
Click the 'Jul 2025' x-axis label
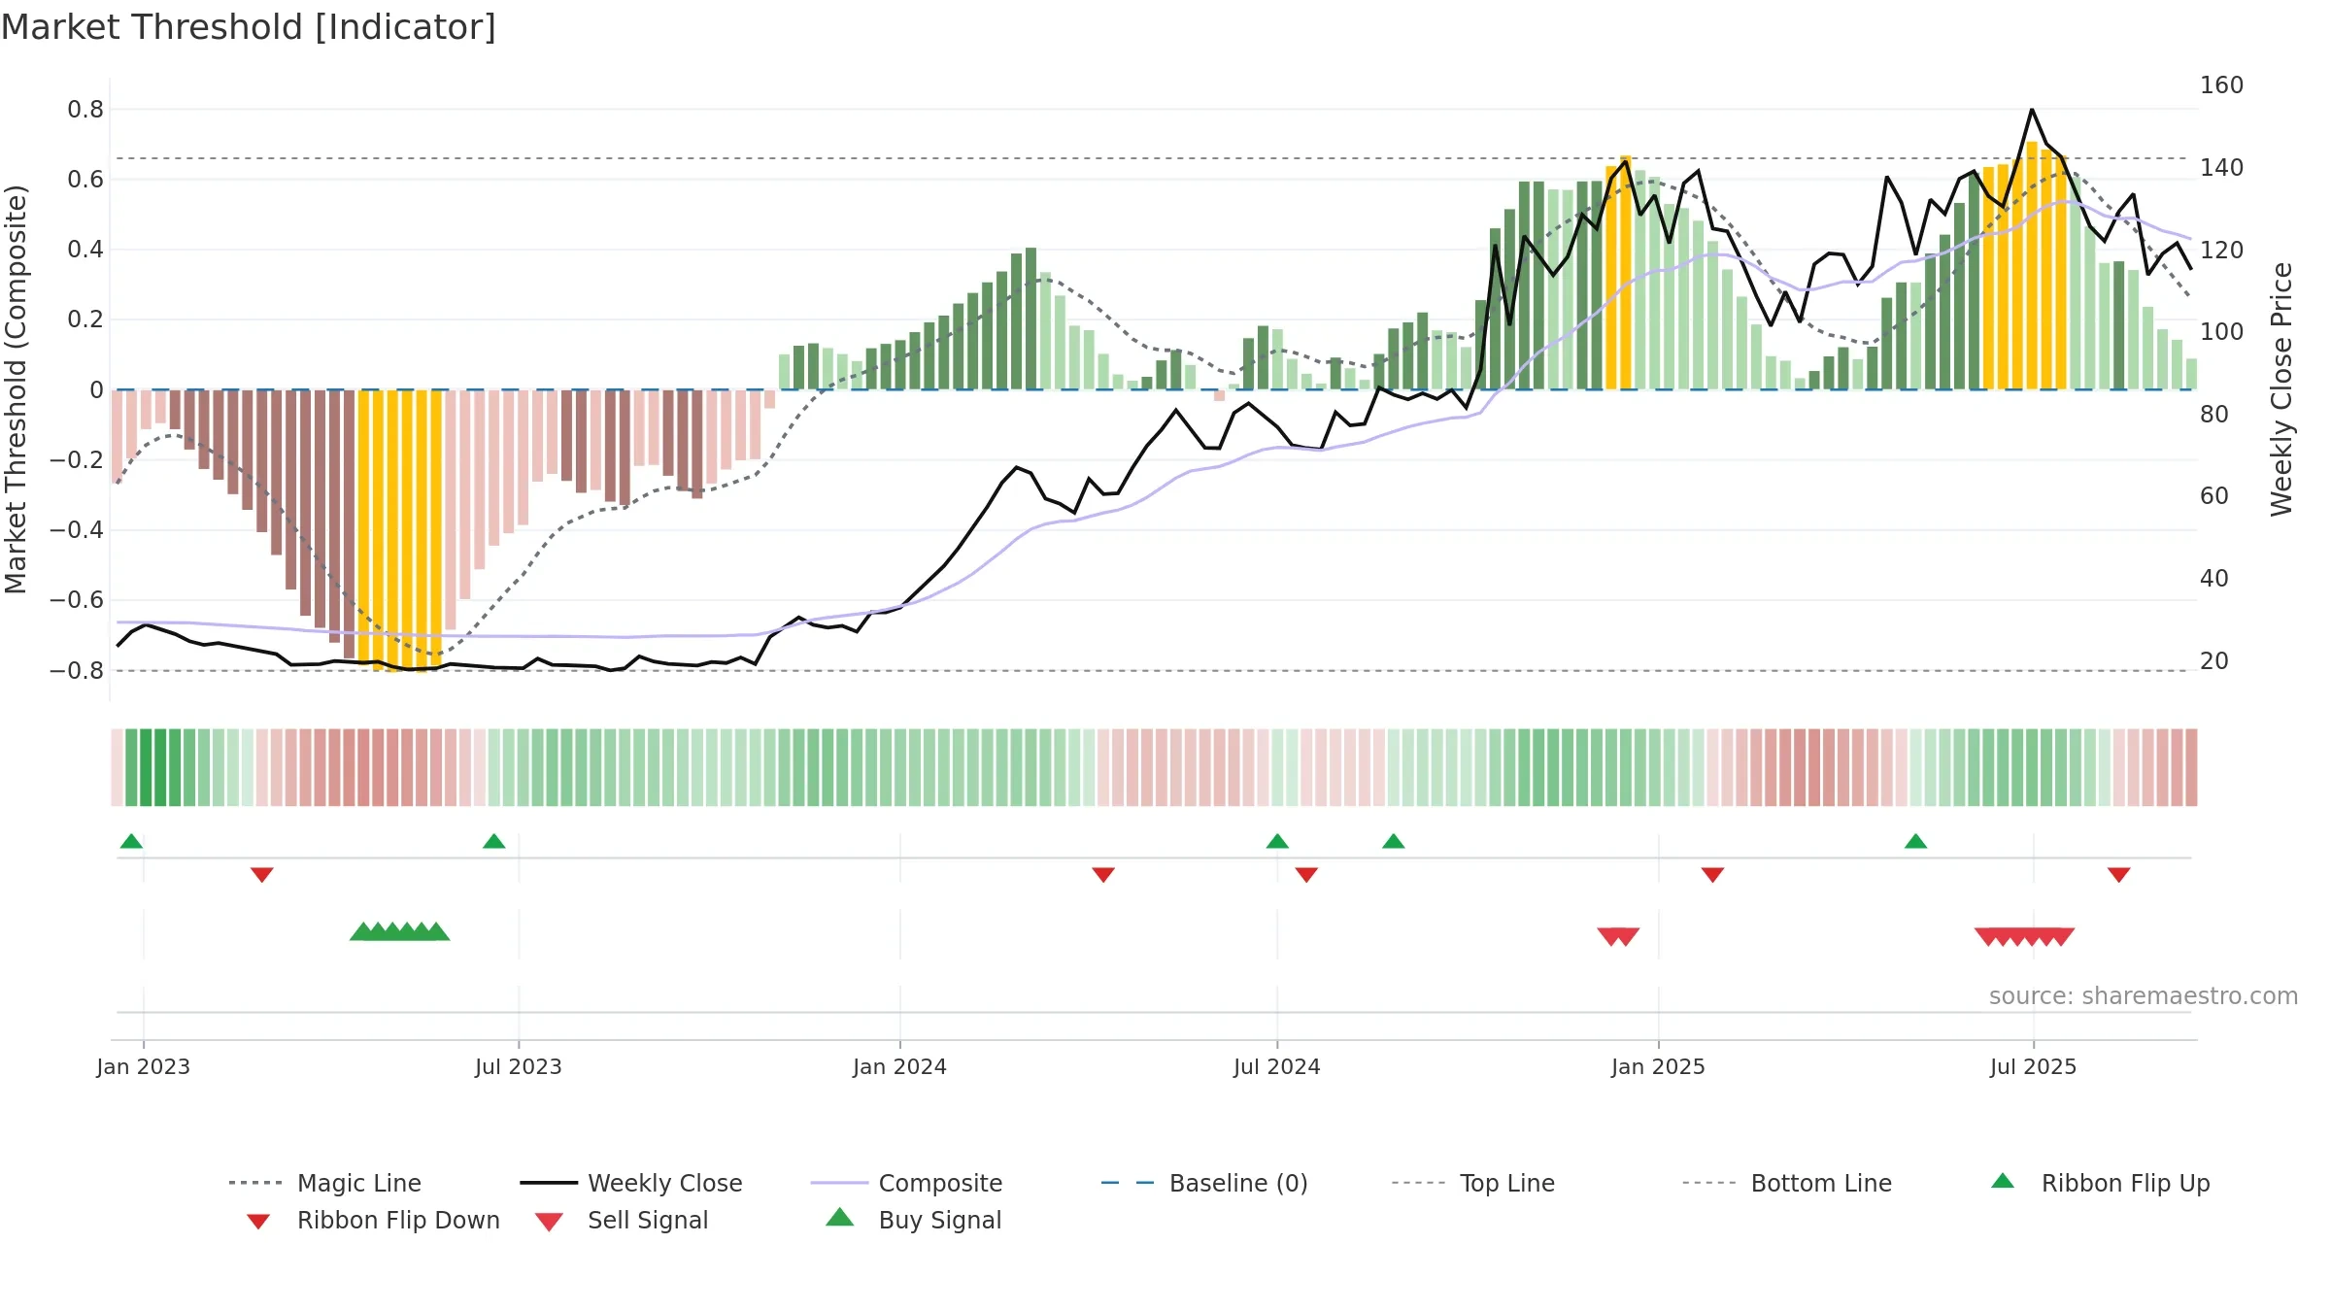click(x=2033, y=1066)
